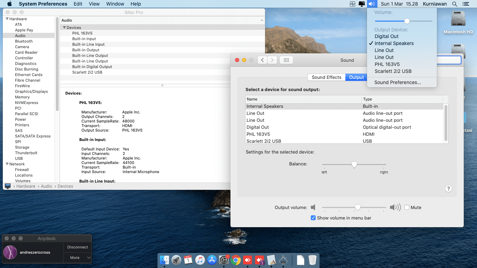Open the Edit menu
The image size is (477, 268).
point(78,4)
